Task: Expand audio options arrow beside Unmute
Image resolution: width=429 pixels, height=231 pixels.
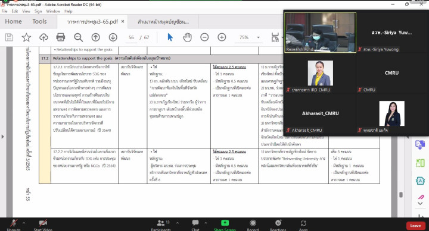Action: pyautogui.click(x=24, y=223)
